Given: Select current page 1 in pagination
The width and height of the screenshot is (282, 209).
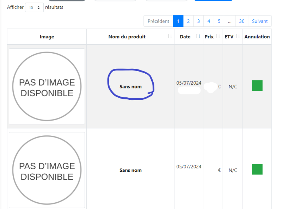Looking at the screenshot, I should click(x=178, y=21).
